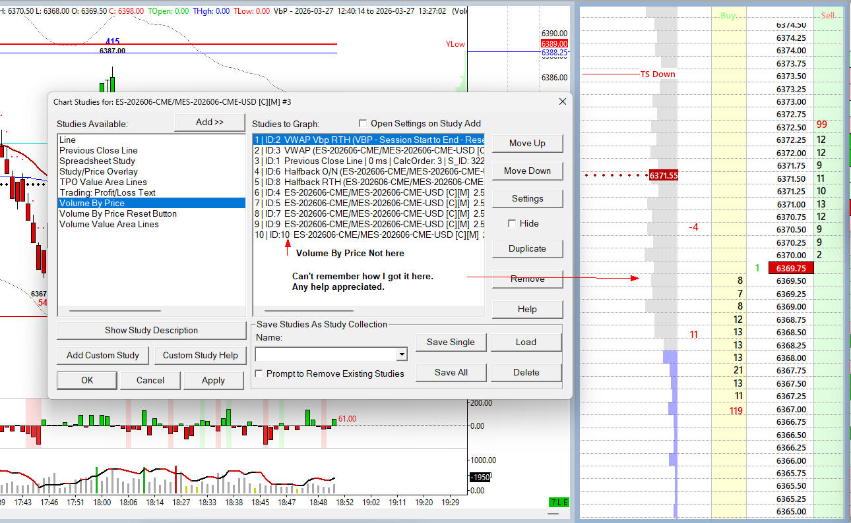Click the highlighted 6369.75 price cell
851x523 pixels.
coord(790,268)
